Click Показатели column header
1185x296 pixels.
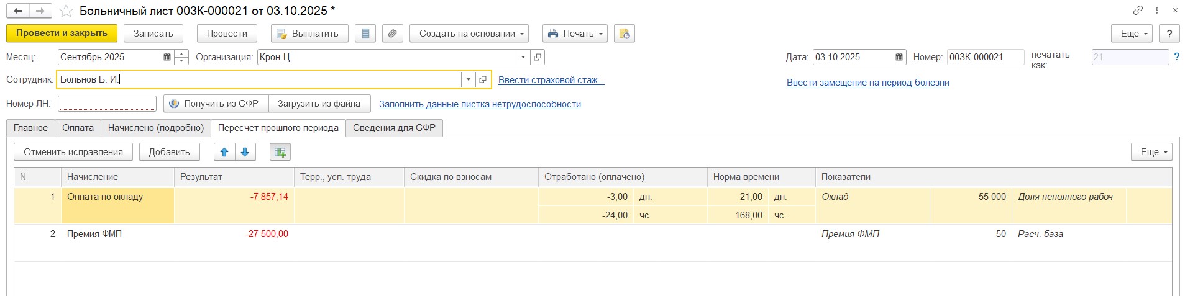pos(994,177)
